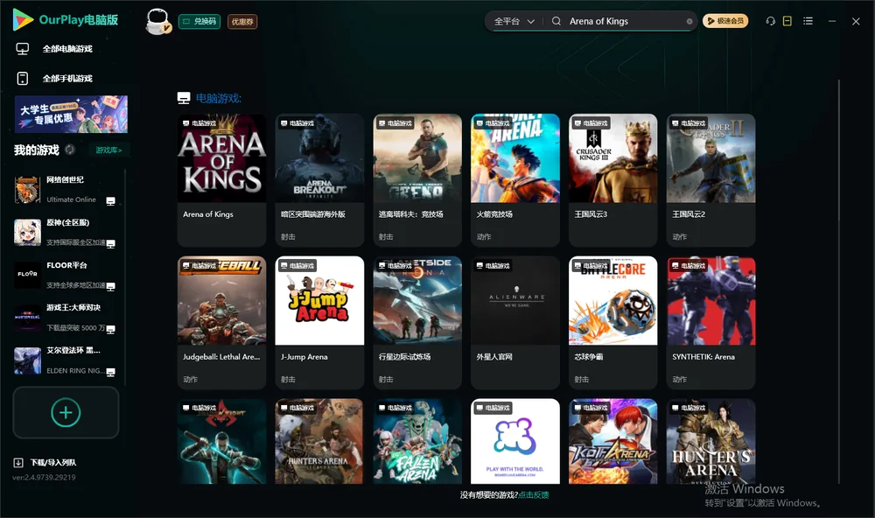
Task: Open the 王国风云3 game card
Action: click(x=613, y=179)
